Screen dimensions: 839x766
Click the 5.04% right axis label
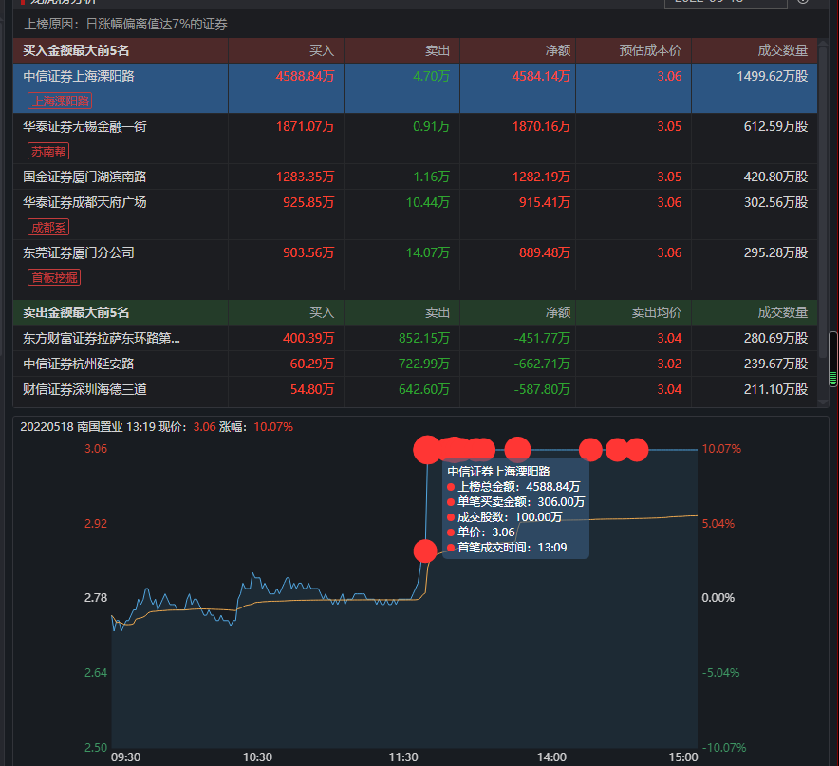(x=718, y=524)
